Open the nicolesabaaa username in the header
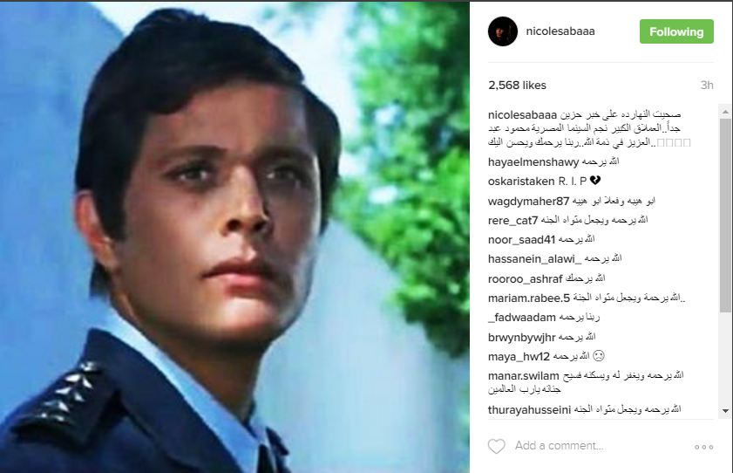The width and height of the screenshot is (733, 473). pyautogui.click(x=560, y=31)
